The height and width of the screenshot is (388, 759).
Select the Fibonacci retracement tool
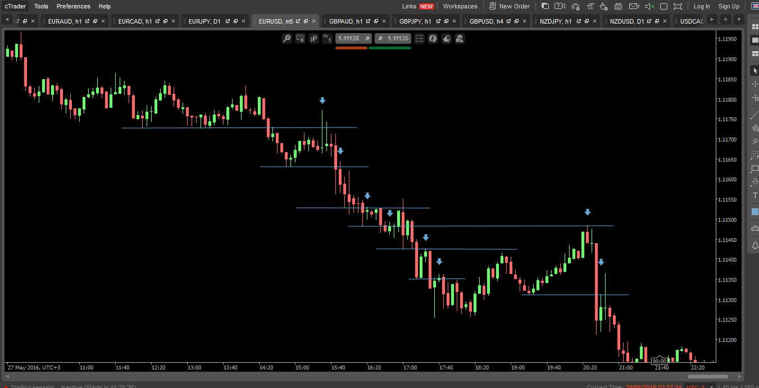(x=755, y=154)
